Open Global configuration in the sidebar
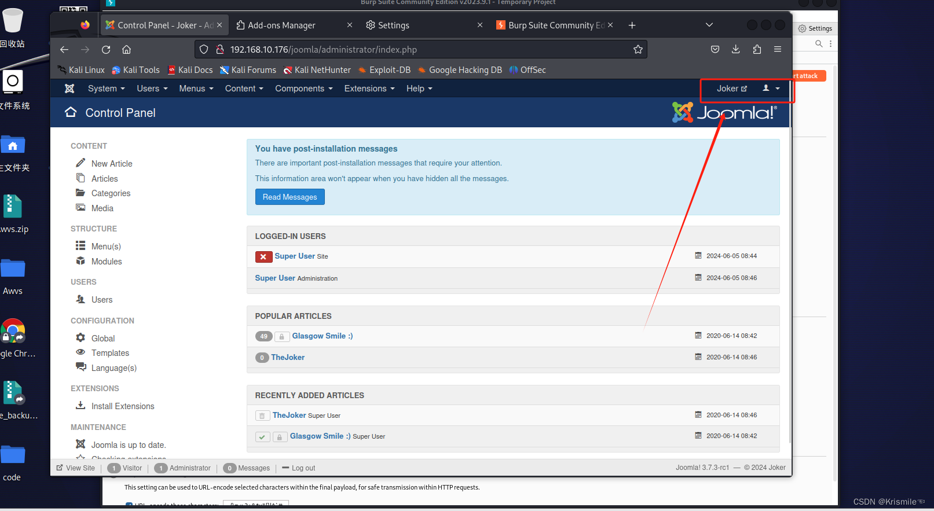Image resolution: width=934 pixels, height=511 pixels. click(x=103, y=339)
